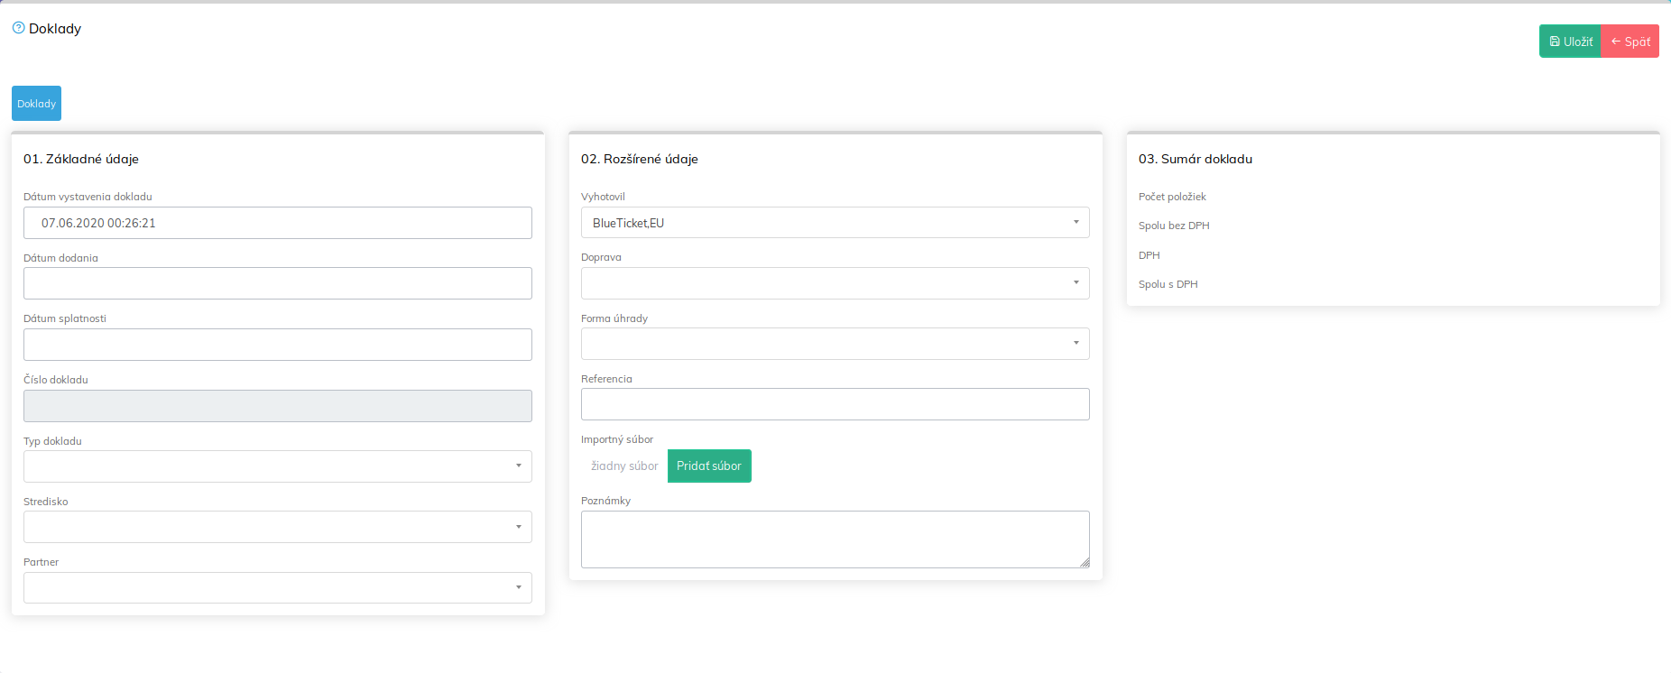Click the Referencia input field
The height and width of the screenshot is (673, 1671).
coord(835,404)
